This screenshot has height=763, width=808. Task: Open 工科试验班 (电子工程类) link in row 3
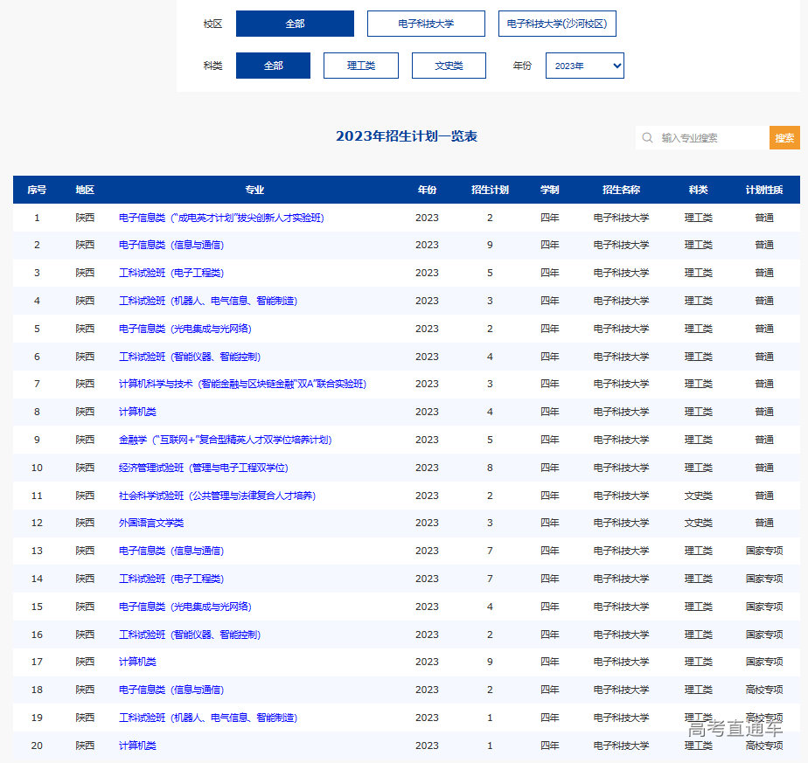171,273
